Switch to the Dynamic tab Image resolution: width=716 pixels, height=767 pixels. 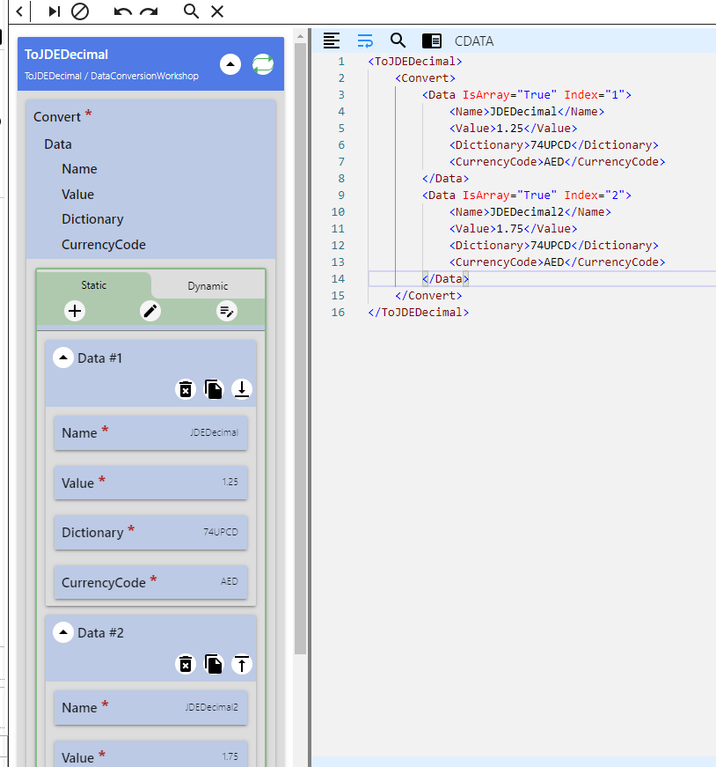coord(208,286)
